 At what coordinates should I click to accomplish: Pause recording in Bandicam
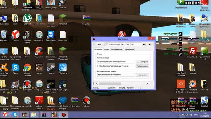click(x=144, y=44)
